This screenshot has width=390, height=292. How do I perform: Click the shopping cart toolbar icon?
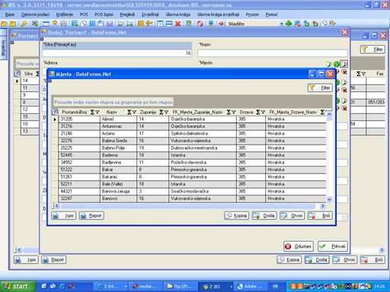point(121,24)
